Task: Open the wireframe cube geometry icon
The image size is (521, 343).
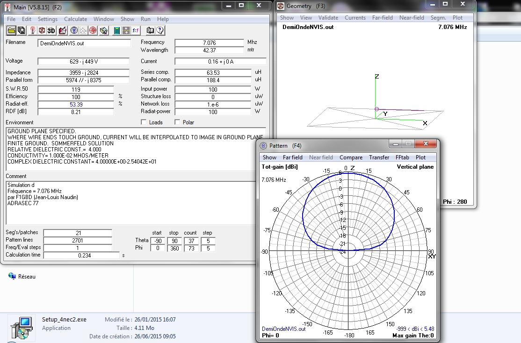Action: point(42,30)
